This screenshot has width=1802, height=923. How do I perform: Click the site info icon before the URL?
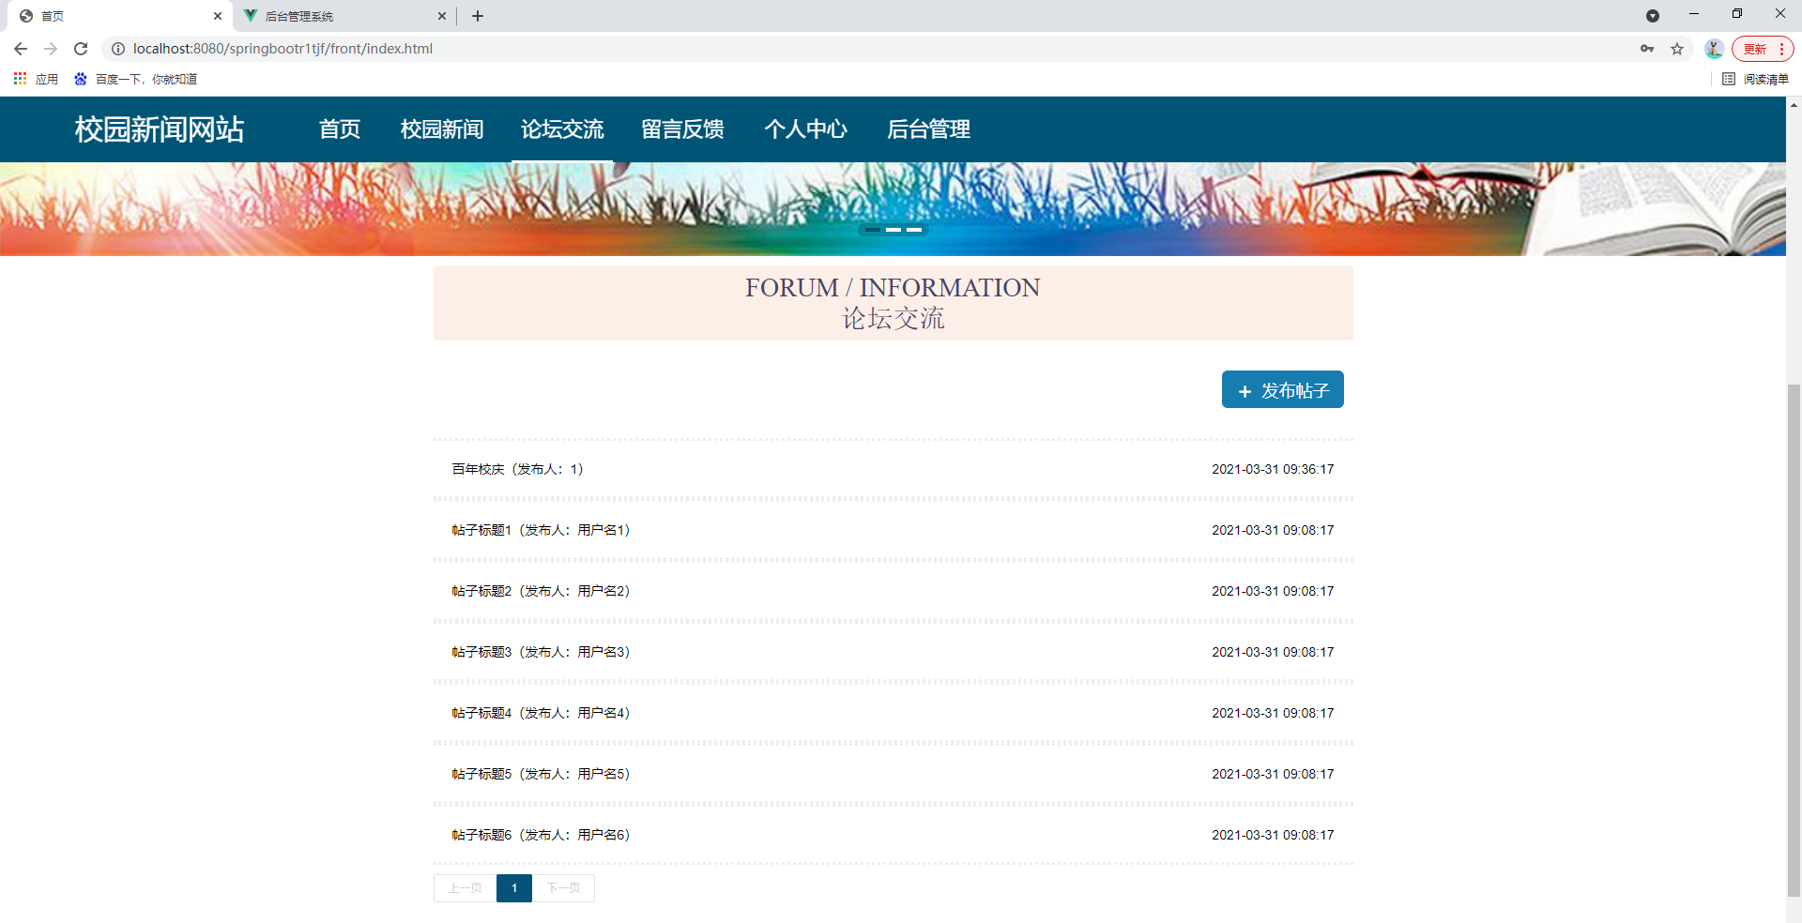click(118, 49)
